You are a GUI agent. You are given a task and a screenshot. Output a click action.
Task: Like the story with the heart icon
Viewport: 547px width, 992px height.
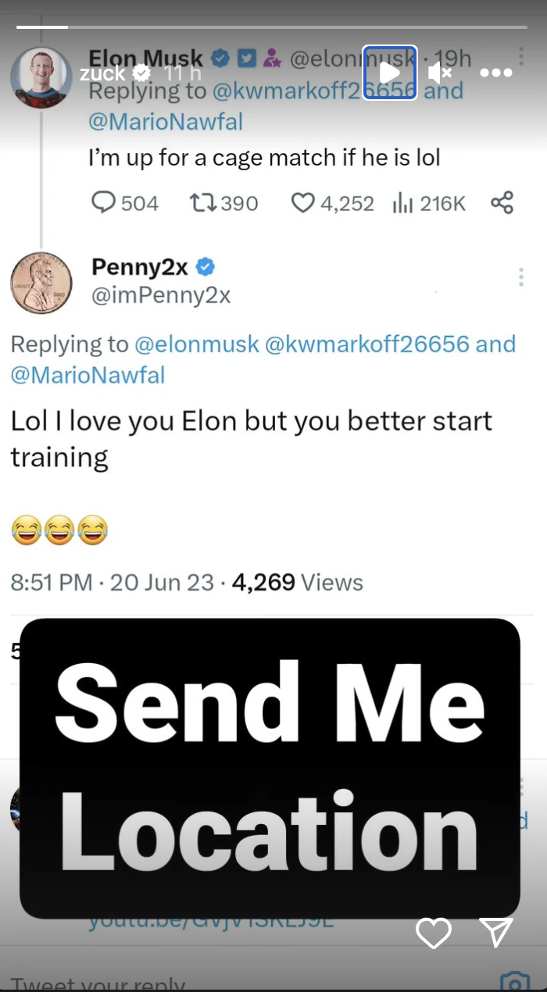click(433, 933)
